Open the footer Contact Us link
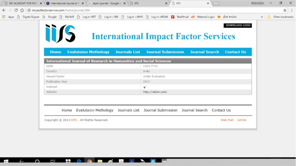This screenshot has width=296, height=166. (221, 110)
